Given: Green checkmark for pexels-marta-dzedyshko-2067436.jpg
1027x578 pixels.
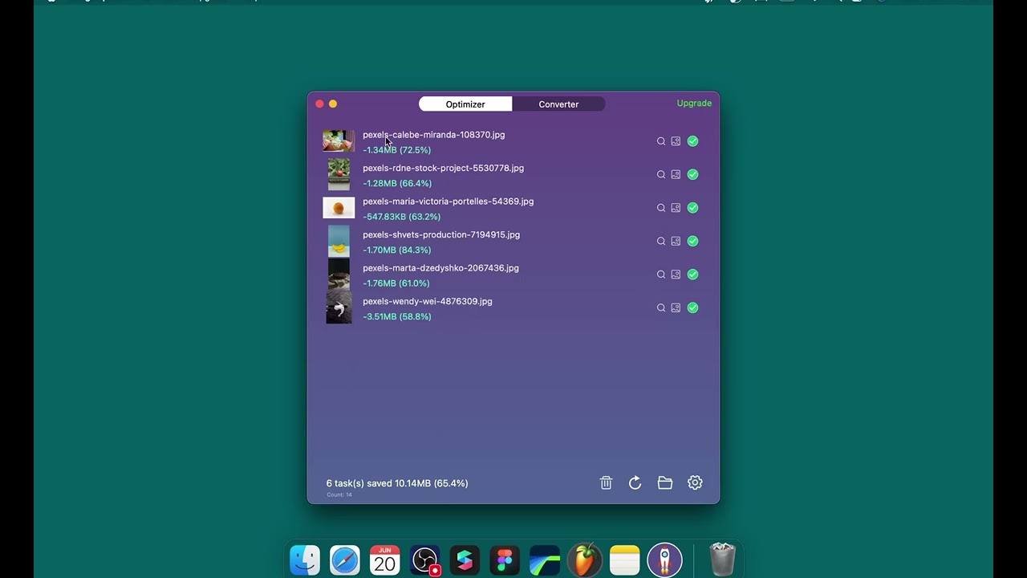Looking at the screenshot, I should coord(692,275).
